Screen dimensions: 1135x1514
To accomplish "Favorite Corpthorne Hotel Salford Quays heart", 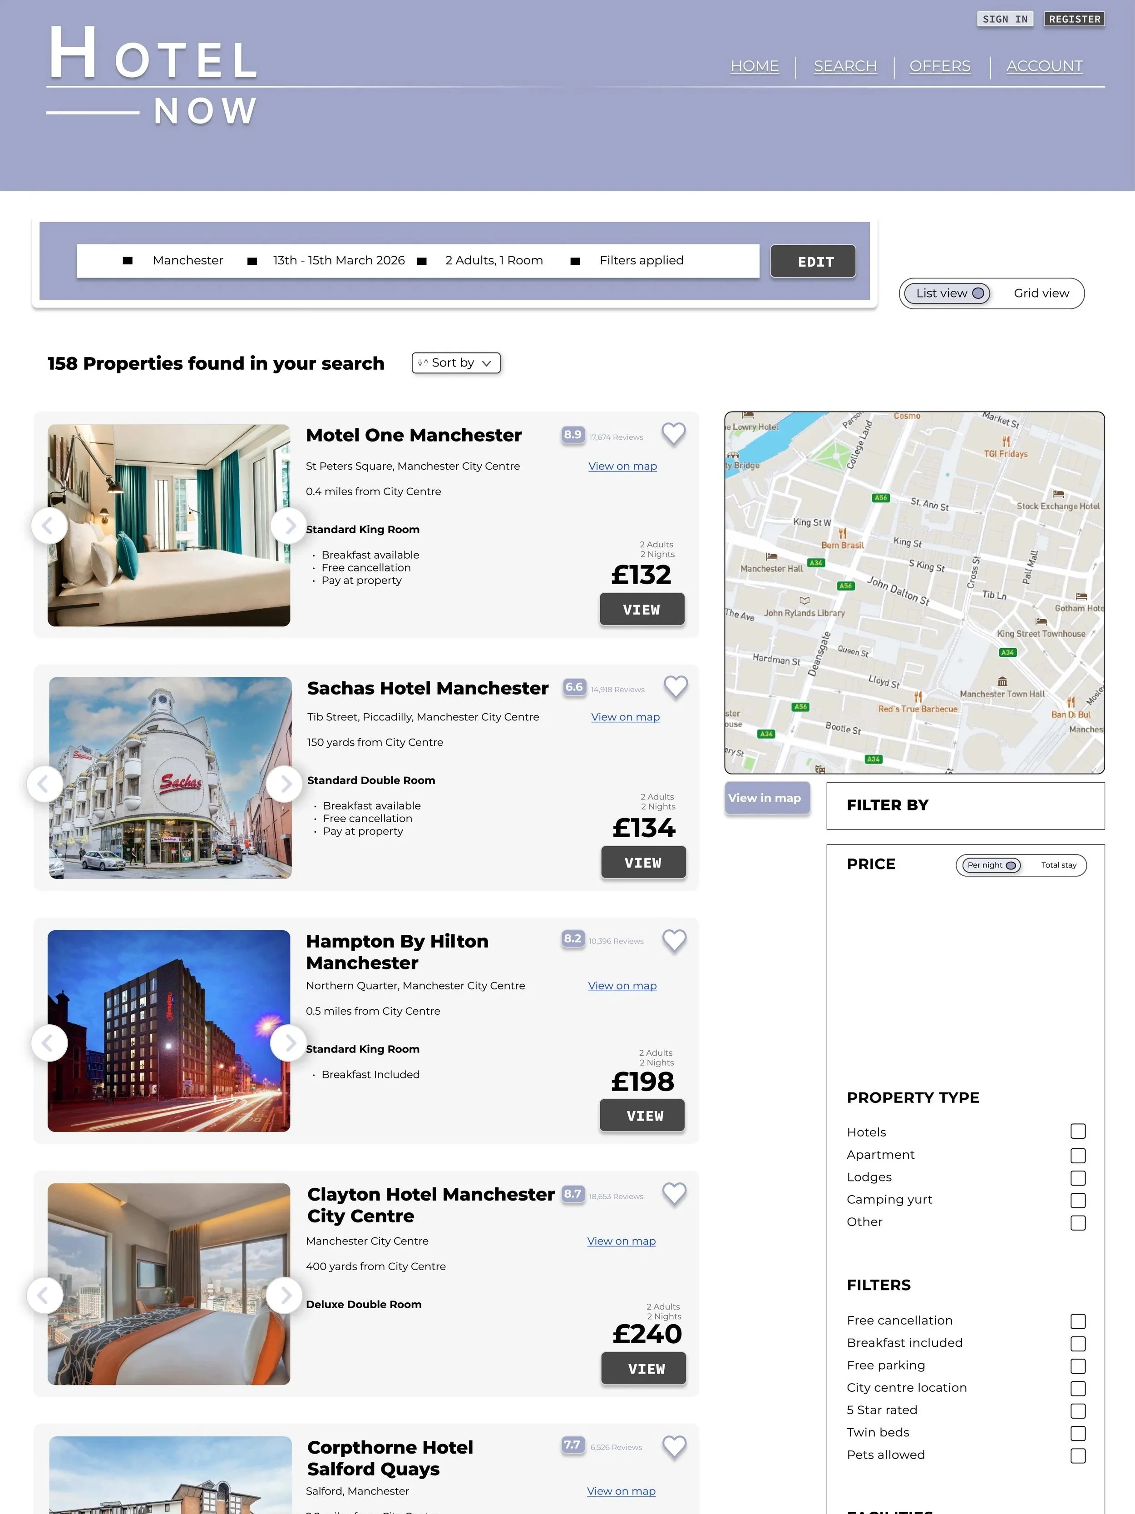I will point(674,1446).
